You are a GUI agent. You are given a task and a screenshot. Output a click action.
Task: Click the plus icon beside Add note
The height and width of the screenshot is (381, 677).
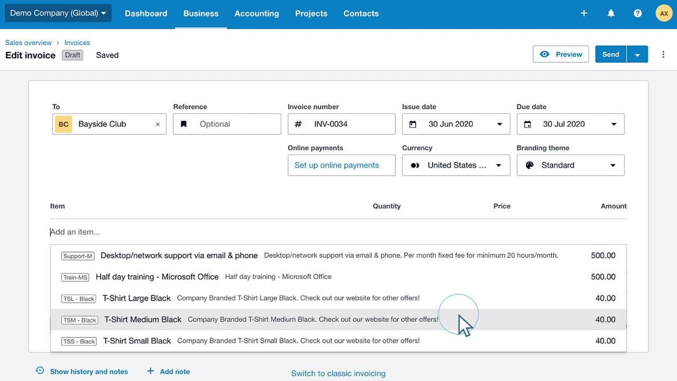[x=150, y=371]
